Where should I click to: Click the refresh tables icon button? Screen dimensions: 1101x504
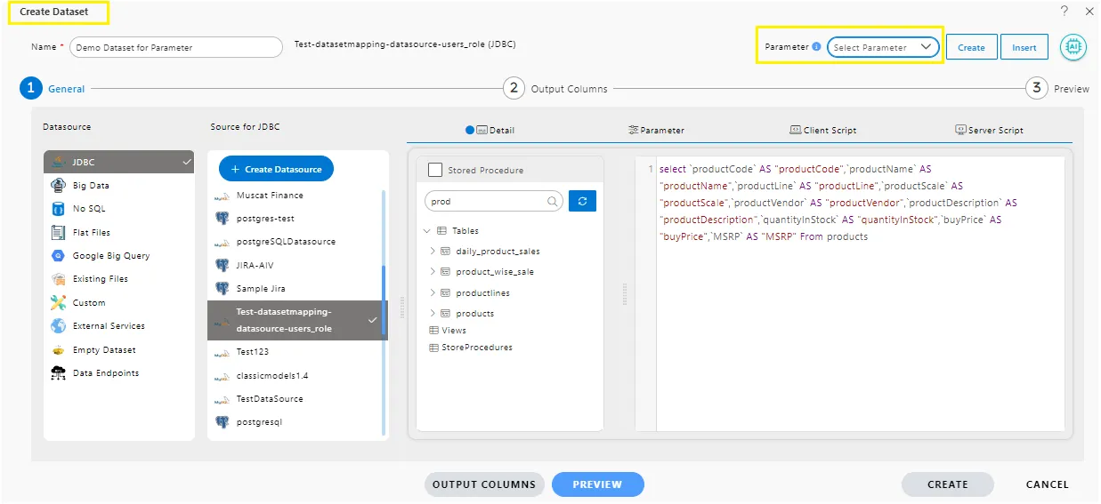[x=582, y=201]
